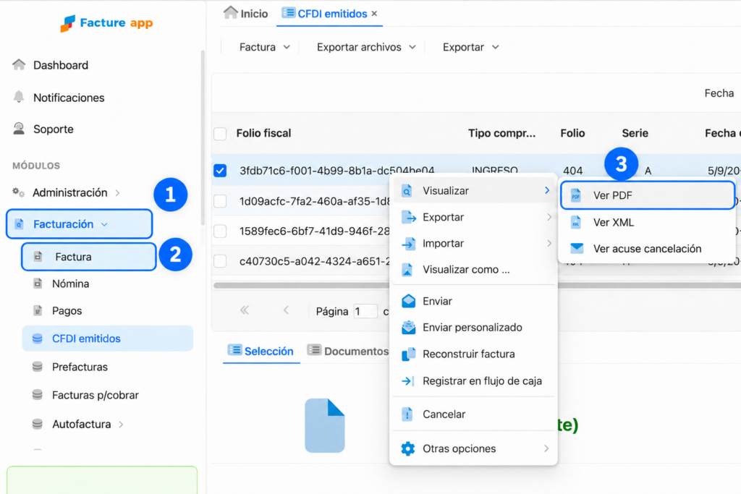Click the Soporte person icon

[19, 129]
